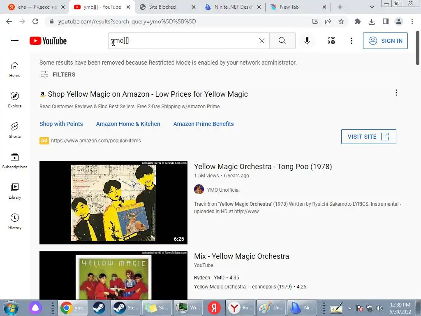Open Mix - Yellow Magic Orchestra thumbnail
The width and height of the screenshot is (421, 316).
(x=113, y=275)
